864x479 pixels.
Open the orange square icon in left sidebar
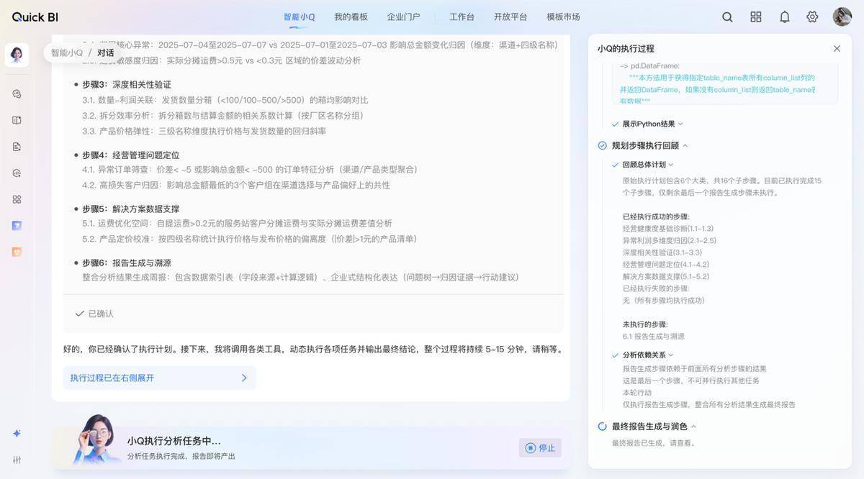click(x=17, y=252)
